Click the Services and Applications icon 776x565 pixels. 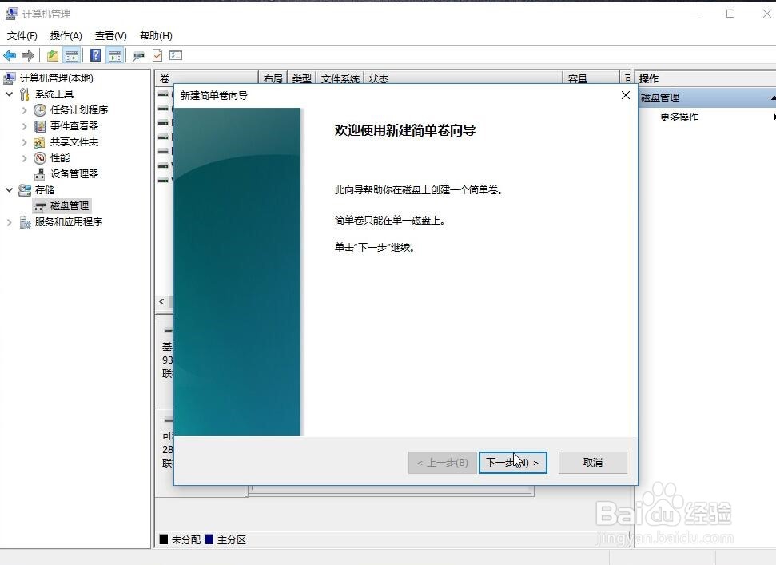[x=25, y=222]
